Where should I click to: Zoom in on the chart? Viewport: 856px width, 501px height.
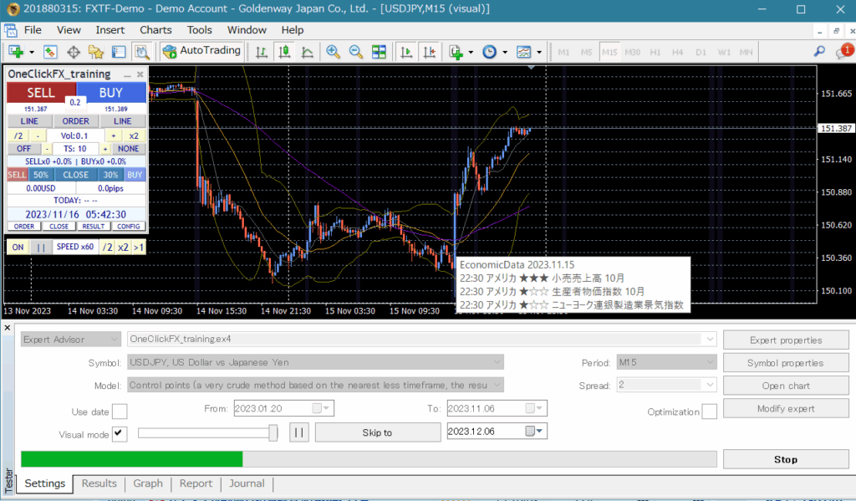coord(333,52)
